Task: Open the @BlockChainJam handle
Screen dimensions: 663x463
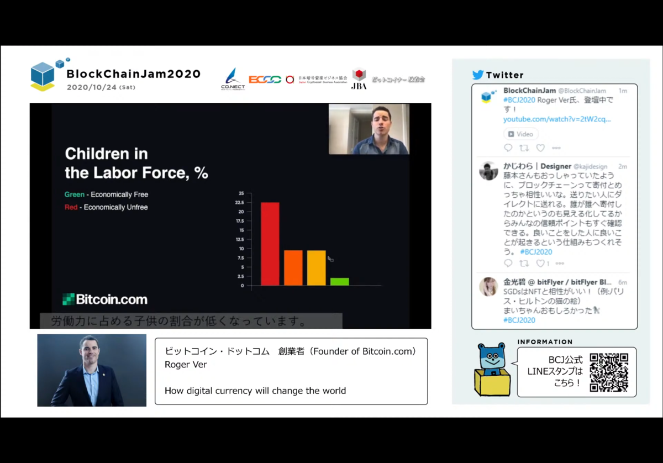Action: click(582, 91)
